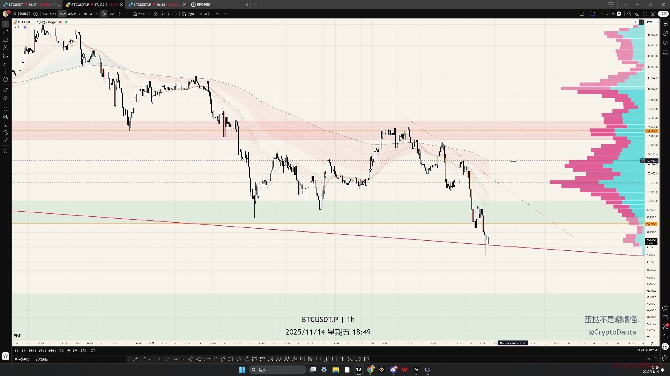Screen dimensions: 670x376
Task: Open chart settings gear icon
Action: click(637, 14)
